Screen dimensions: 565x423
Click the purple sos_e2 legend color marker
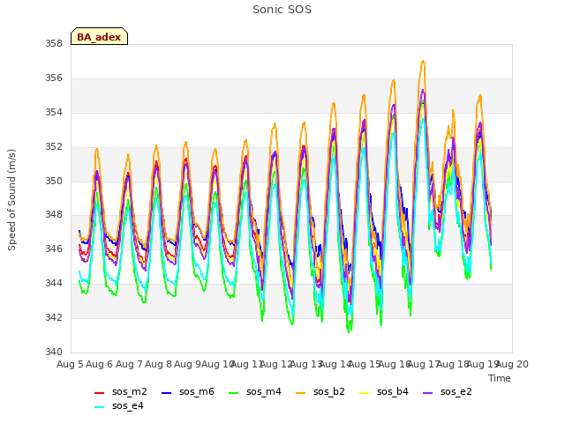tap(427, 393)
